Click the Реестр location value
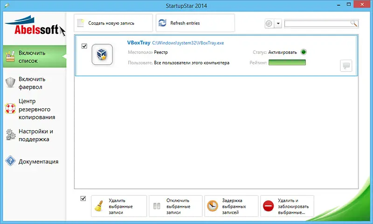 tap(161, 52)
